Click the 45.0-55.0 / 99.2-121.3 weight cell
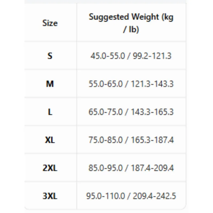Viewport: 213px width, 213px height. click(131, 56)
